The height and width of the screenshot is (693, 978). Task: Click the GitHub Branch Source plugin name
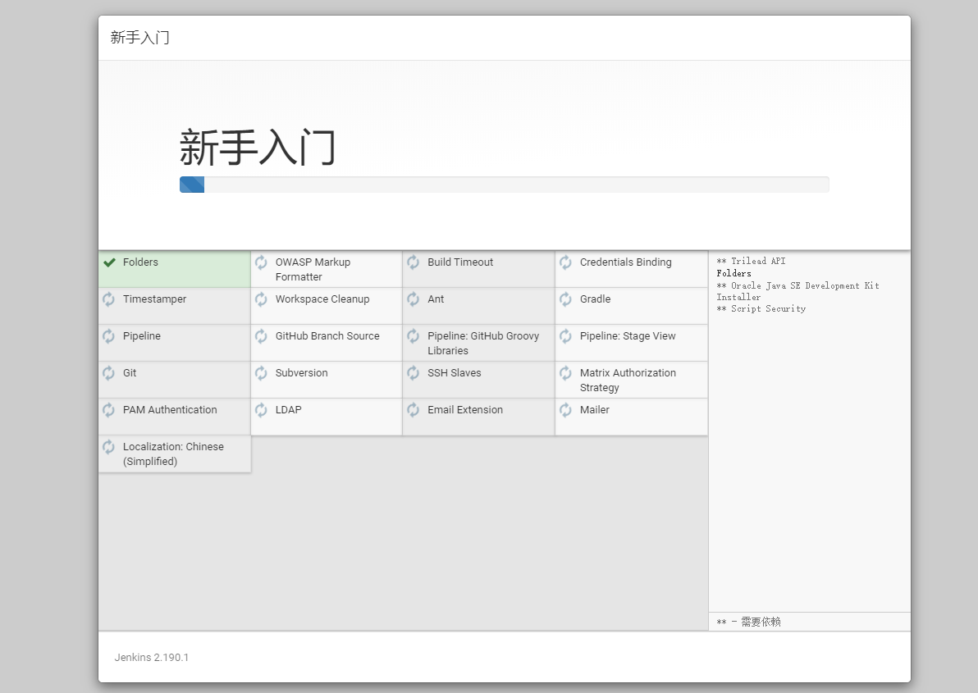click(327, 336)
